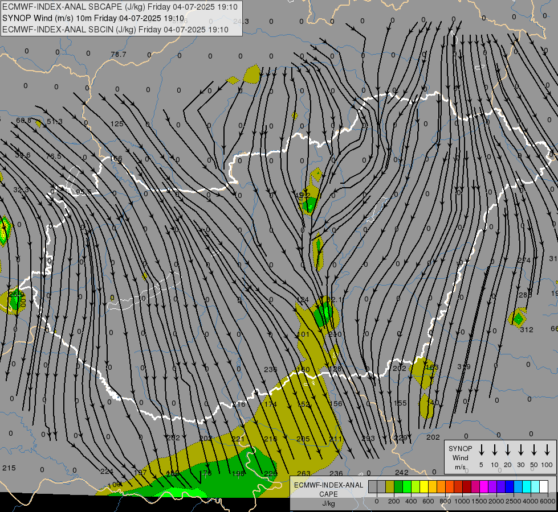Image resolution: width=558 pixels, height=512 pixels.
Task: Click the 78.7 value on the map
Action: pos(119,55)
